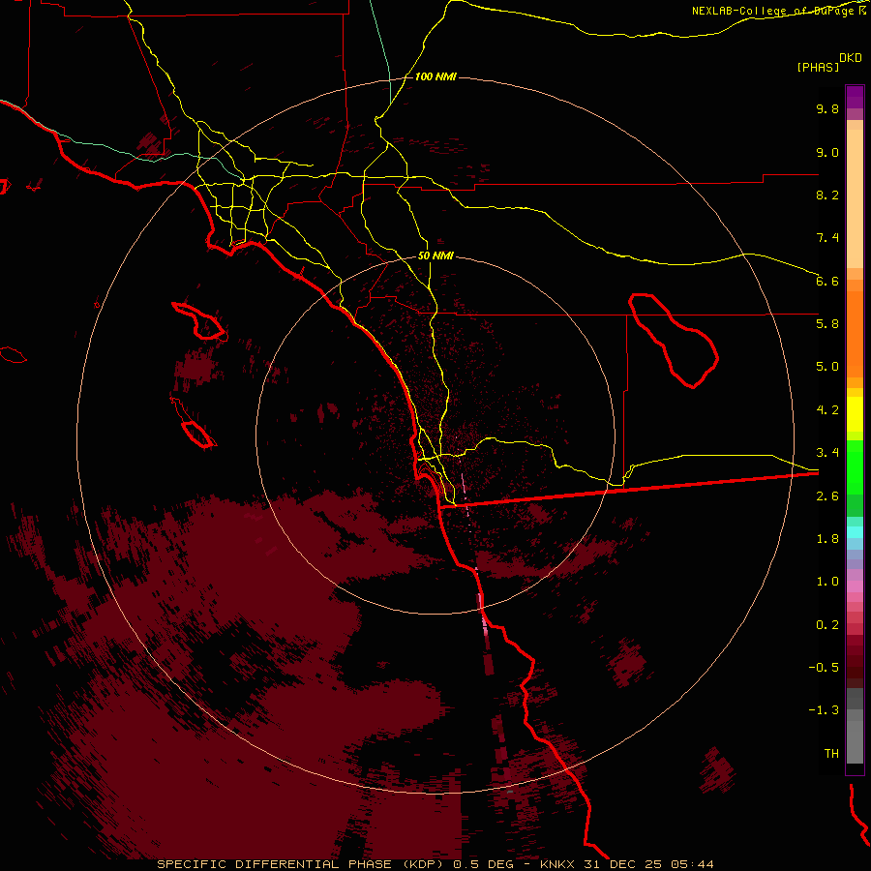This screenshot has height=871, width=871.
Task: Pick the yellow band in the color bar
Action: (x=855, y=414)
